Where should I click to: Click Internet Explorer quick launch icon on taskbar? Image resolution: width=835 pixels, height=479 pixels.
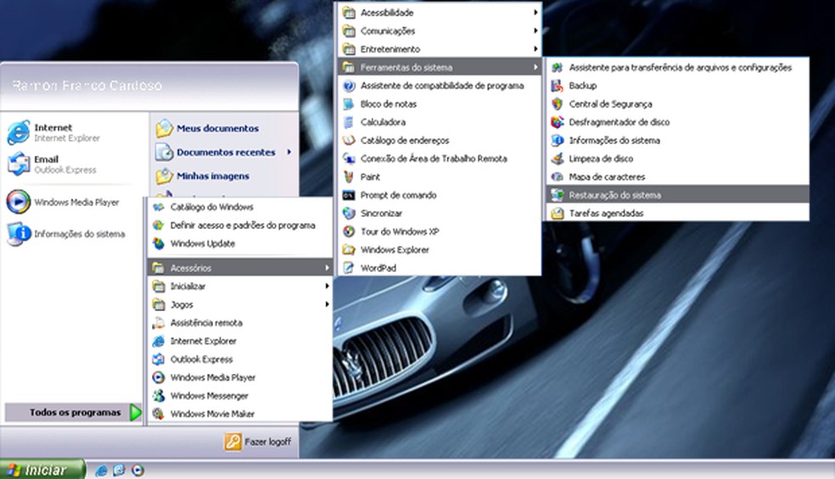[101, 471]
